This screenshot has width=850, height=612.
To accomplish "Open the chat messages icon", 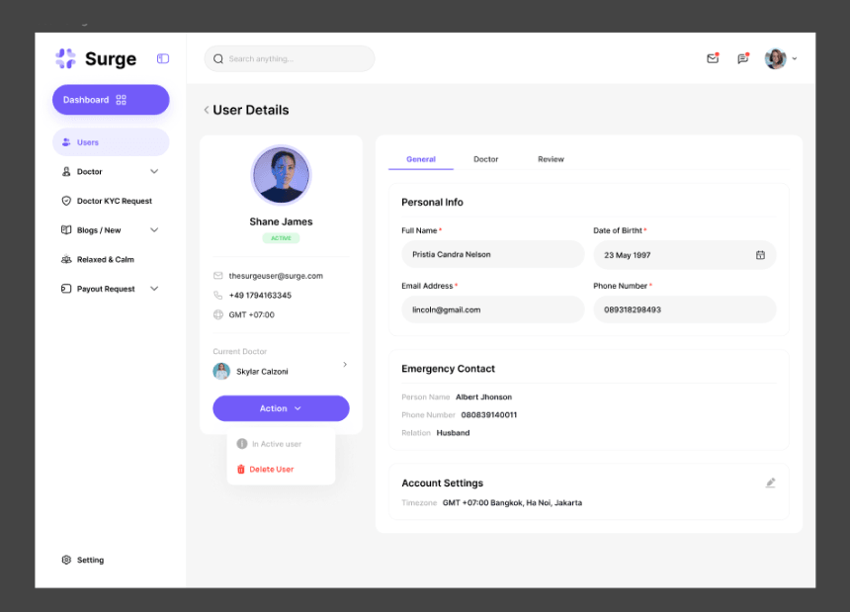I will pos(743,58).
